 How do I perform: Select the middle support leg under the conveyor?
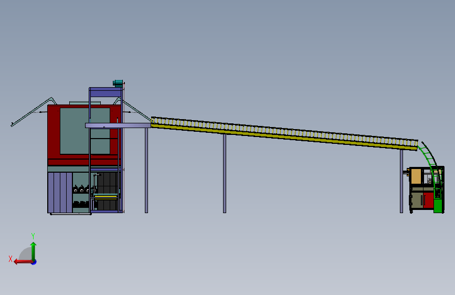pos(225,173)
